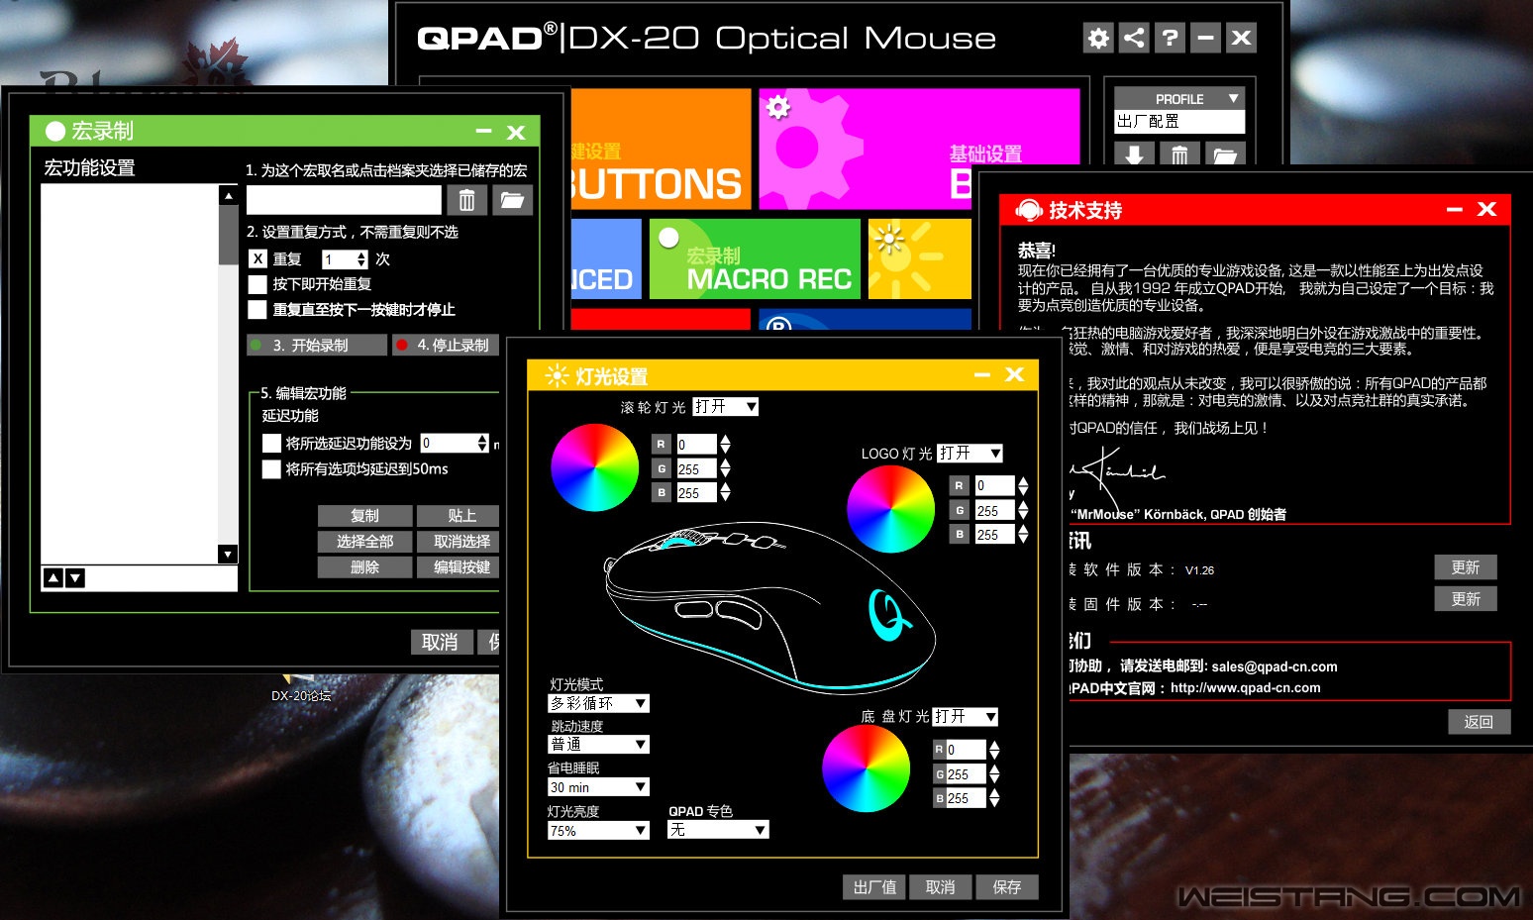Toggle the 重复 repeat checkbox
This screenshot has width=1533, height=920.
[257, 258]
